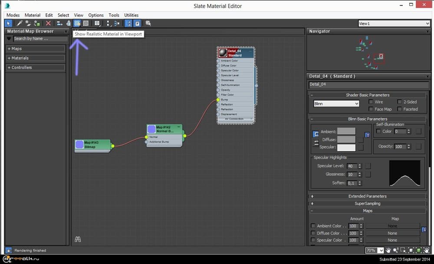Click the Zoom tool in bottom navigation bar

pos(396,251)
